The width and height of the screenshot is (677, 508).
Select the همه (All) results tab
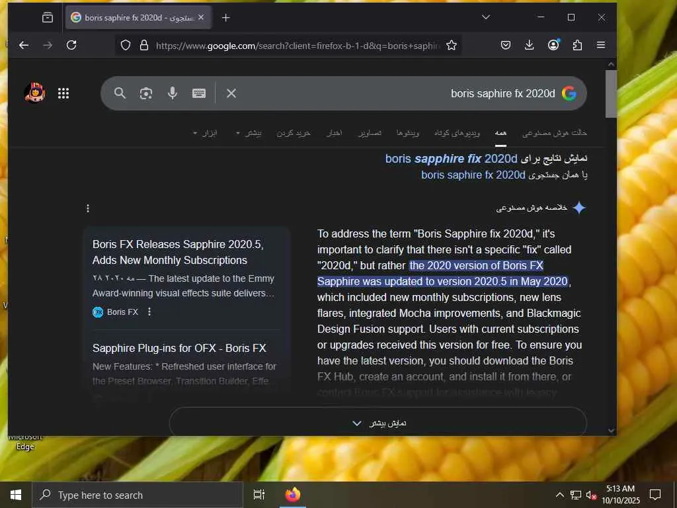click(500, 133)
